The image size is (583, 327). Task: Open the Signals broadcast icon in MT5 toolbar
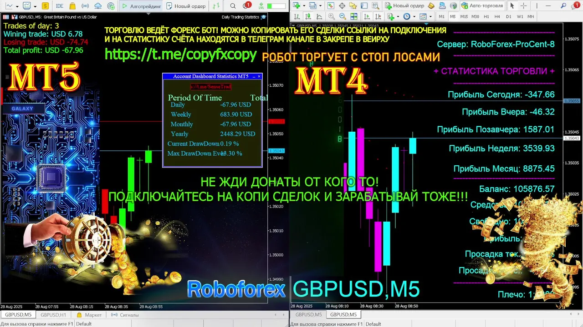coord(85,6)
